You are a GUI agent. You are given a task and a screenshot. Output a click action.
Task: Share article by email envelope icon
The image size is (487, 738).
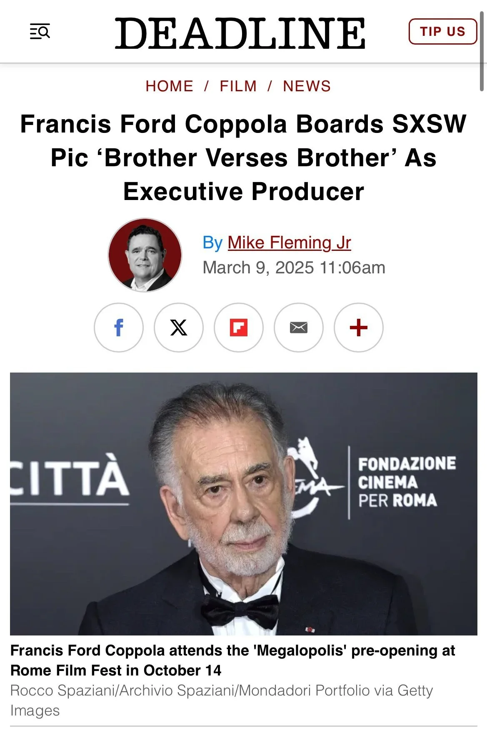tap(299, 328)
